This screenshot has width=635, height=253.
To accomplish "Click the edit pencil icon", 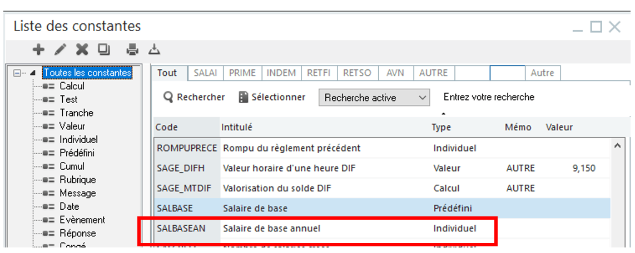I will pyautogui.click(x=60, y=50).
